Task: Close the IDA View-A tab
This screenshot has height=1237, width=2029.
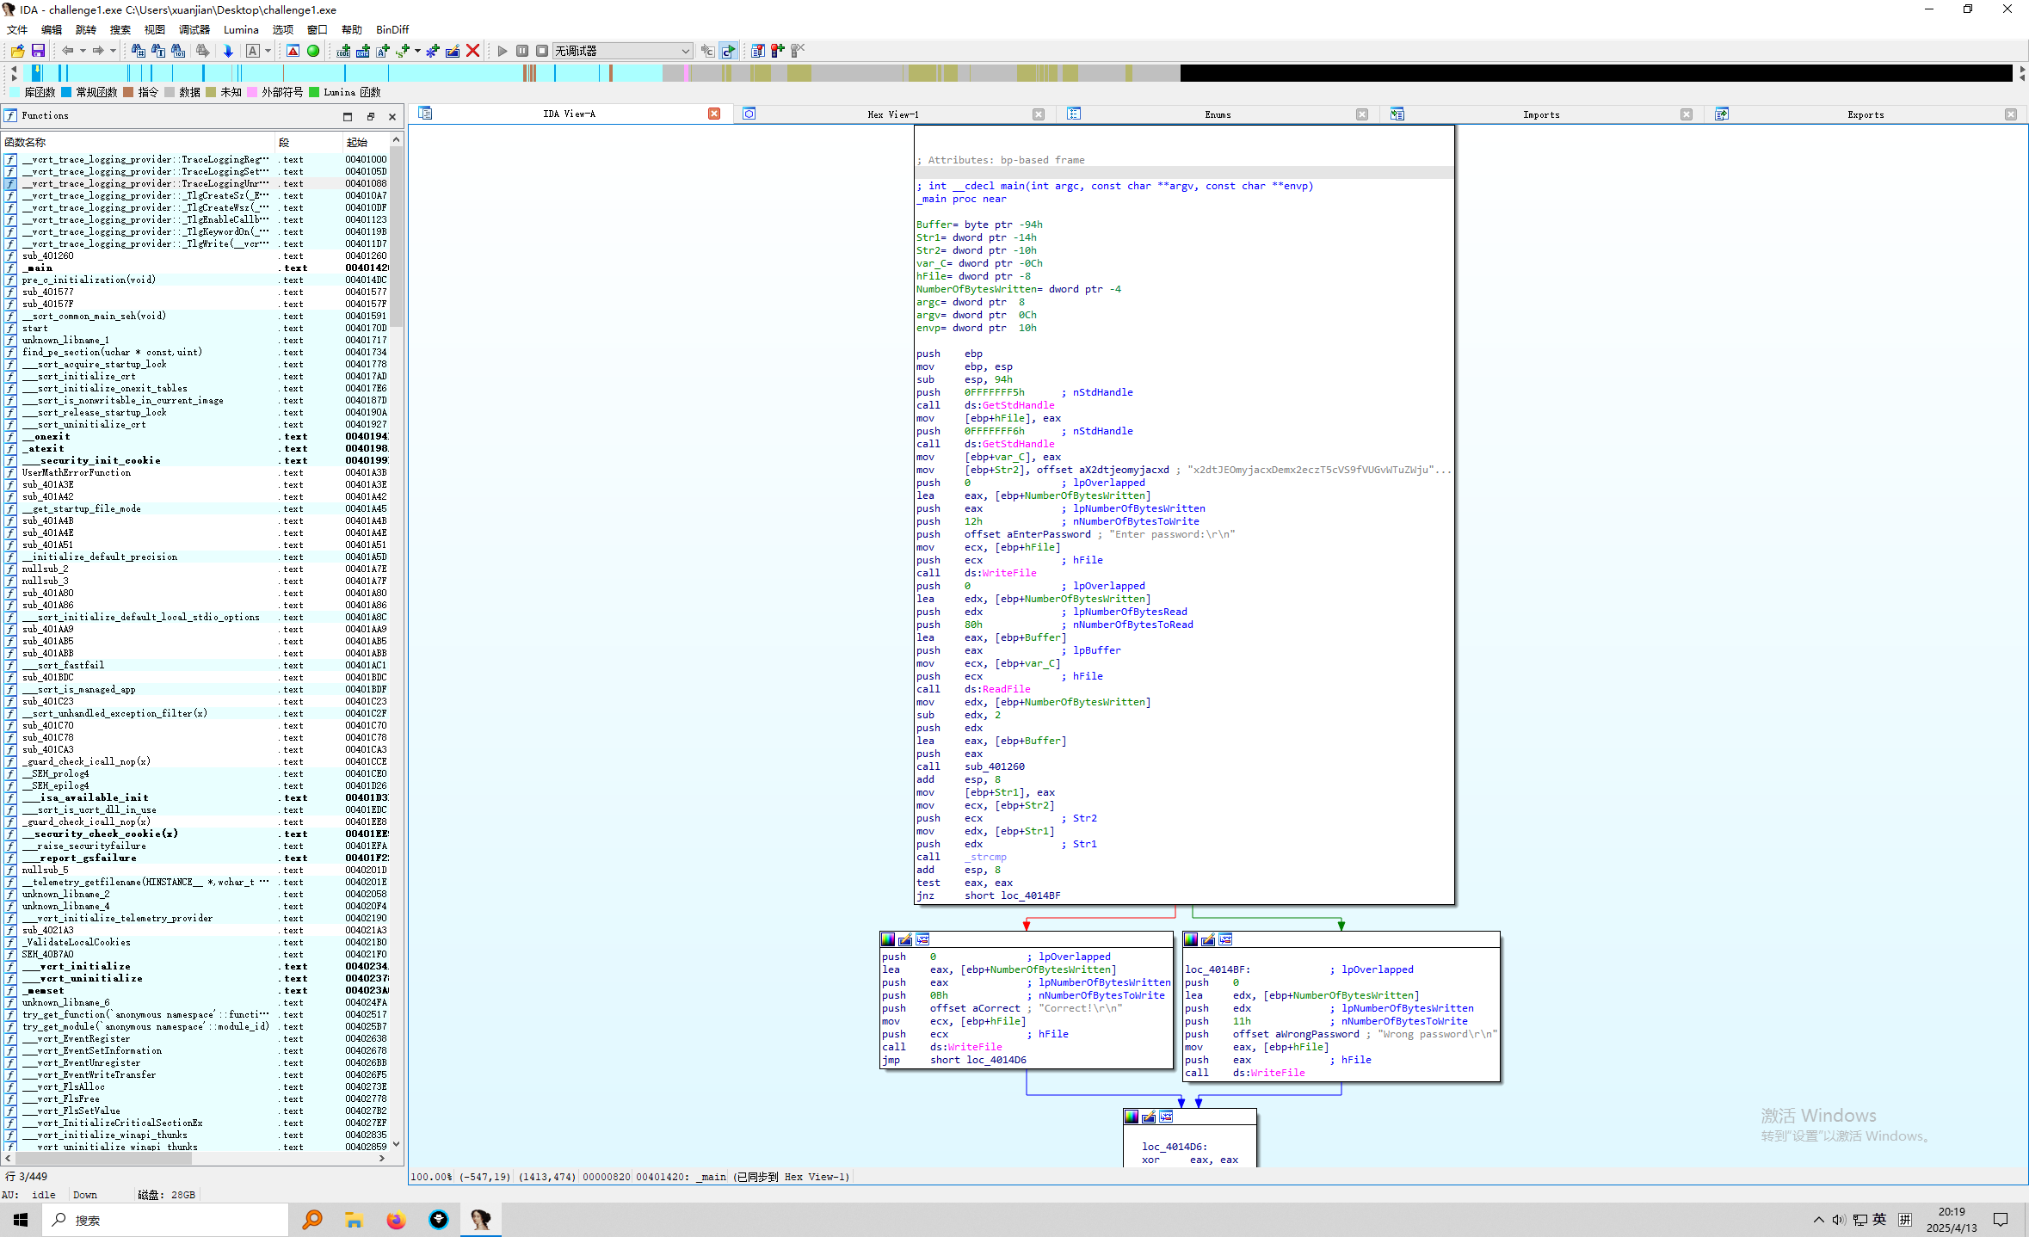Action: click(x=713, y=114)
